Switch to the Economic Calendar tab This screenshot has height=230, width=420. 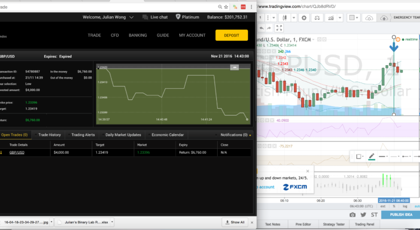167,135
